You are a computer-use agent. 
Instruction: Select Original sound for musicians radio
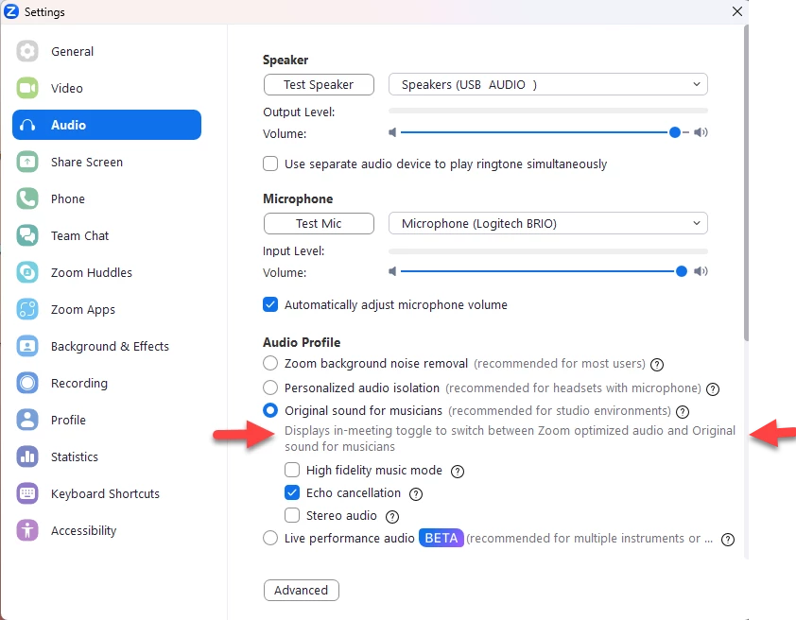click(x=270, y=410)
